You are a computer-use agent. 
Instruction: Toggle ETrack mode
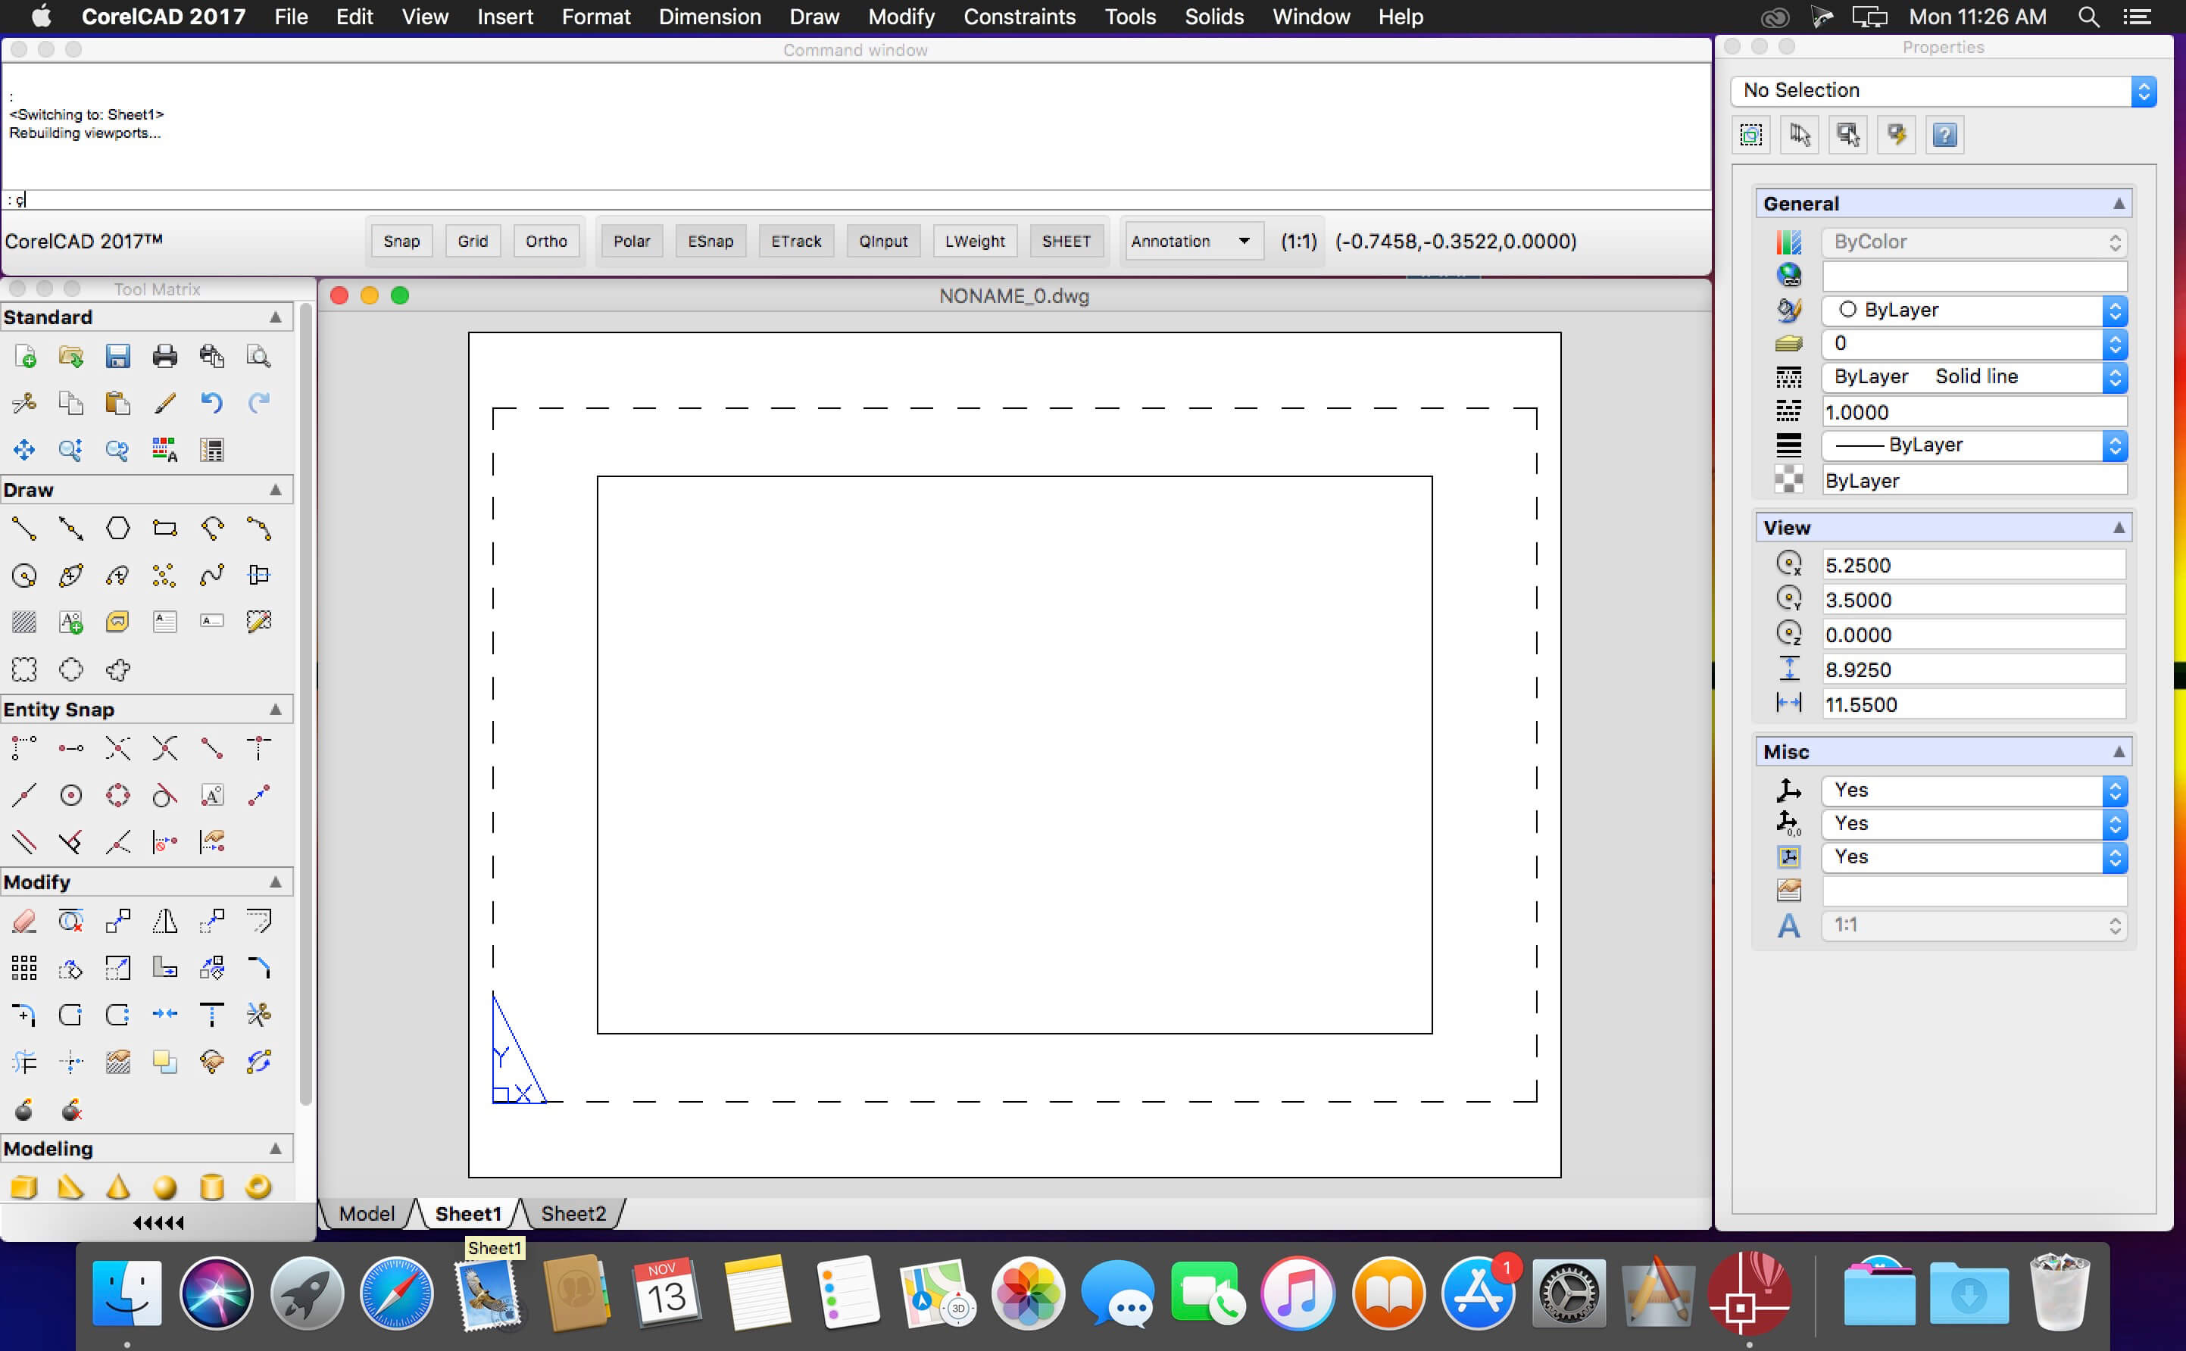coord(796,242)
